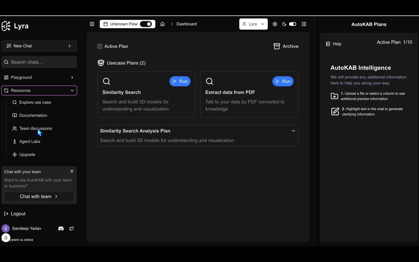Click the Agent Labs thermometer icon
The image size is (419, 262).
coord(15,141)
